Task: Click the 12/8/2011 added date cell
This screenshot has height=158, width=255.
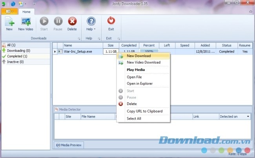Action: [x=205, y=51]
